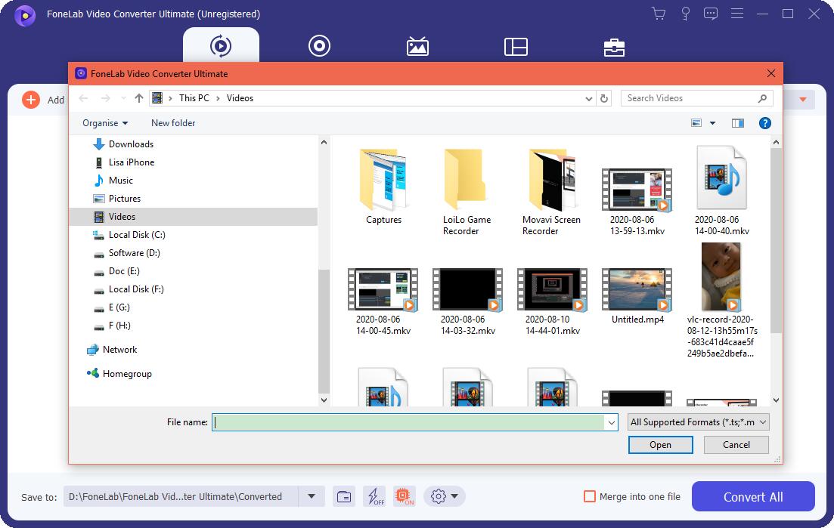The height and width of the screenshot is (528, 834).
Task: Select the LoiLo Game Recorder folder
Action: click(467, 191)
